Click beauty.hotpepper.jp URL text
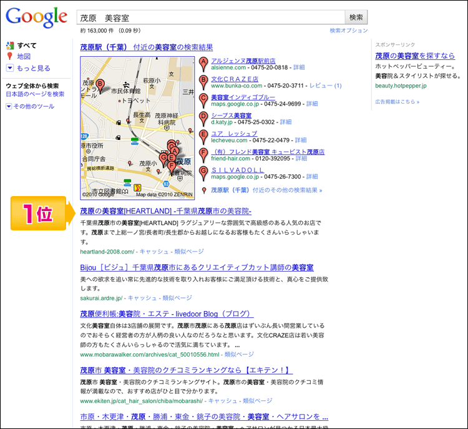 click(x=401, y=86)
